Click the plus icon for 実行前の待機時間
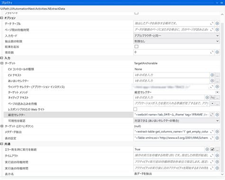Screen dimensions: 225x180 pos(217,162)
